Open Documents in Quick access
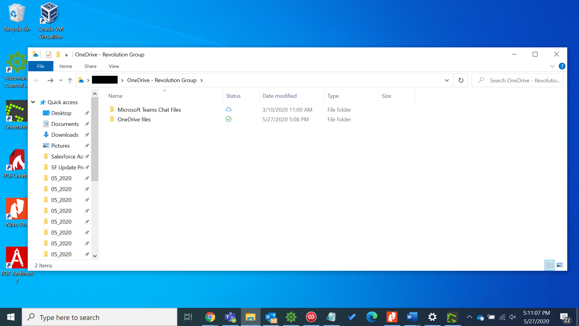The height and width of the screenshot is (326, 579). (65, 124)
